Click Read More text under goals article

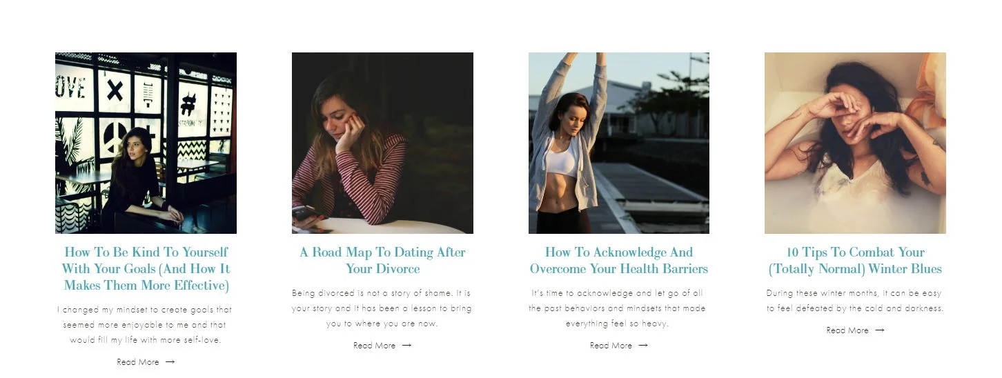138,362
